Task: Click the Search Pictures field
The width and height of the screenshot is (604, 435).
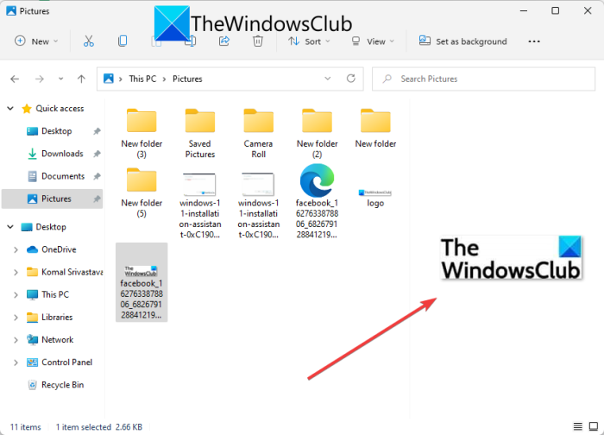Action: tap(483, 79)
